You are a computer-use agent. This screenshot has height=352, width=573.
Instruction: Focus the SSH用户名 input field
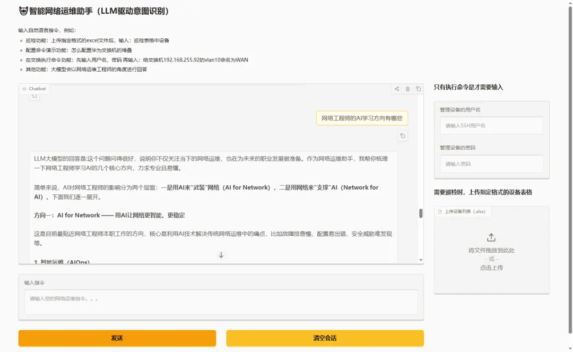[491, 126]
